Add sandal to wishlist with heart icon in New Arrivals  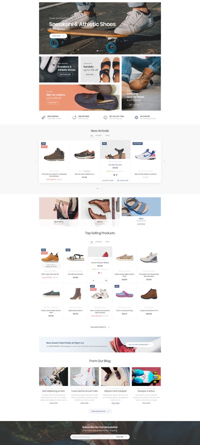click(x=126, y=144)
